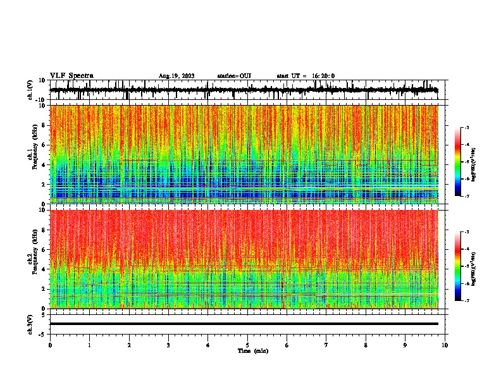Viewport: 501px width, 387px height.
Task: Click the "ch.3(V)" axis label
Action: (30, 324)
